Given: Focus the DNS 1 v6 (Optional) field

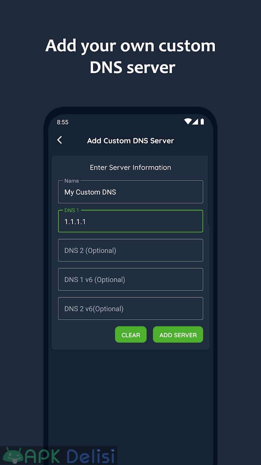Looking at the screenshot, I should pyautogui.click(x=130, y=279).
